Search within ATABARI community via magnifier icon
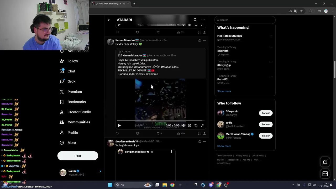336x189 pixels. (x=195, y=20)
